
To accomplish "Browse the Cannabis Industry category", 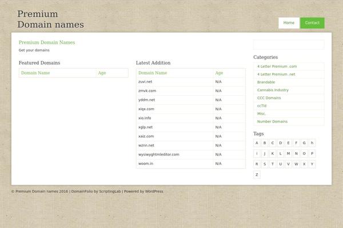I will pyautogui.click(x=273, y=90).
